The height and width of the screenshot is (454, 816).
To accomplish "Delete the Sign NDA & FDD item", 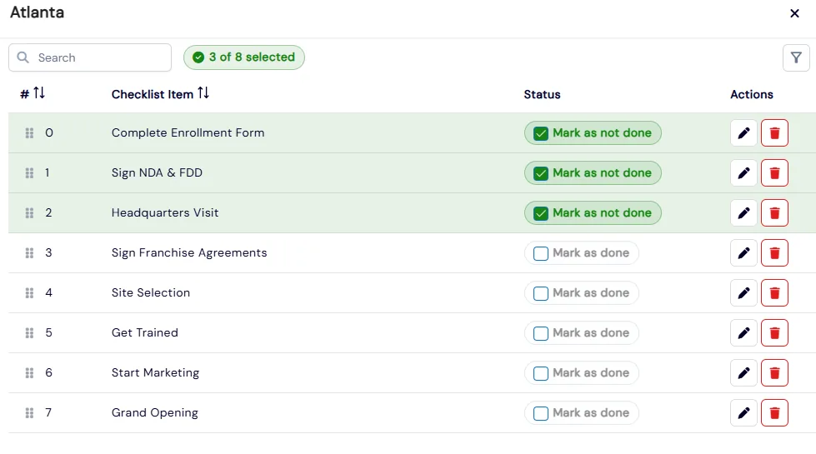I will (x=774, y=173).
